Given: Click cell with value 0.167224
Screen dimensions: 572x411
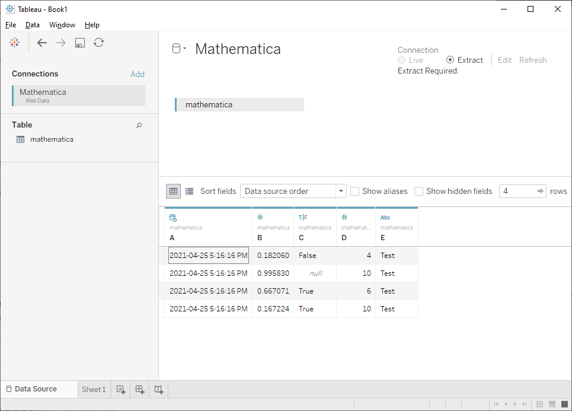Looking at the screenshot, I should (x=273, y=309).
